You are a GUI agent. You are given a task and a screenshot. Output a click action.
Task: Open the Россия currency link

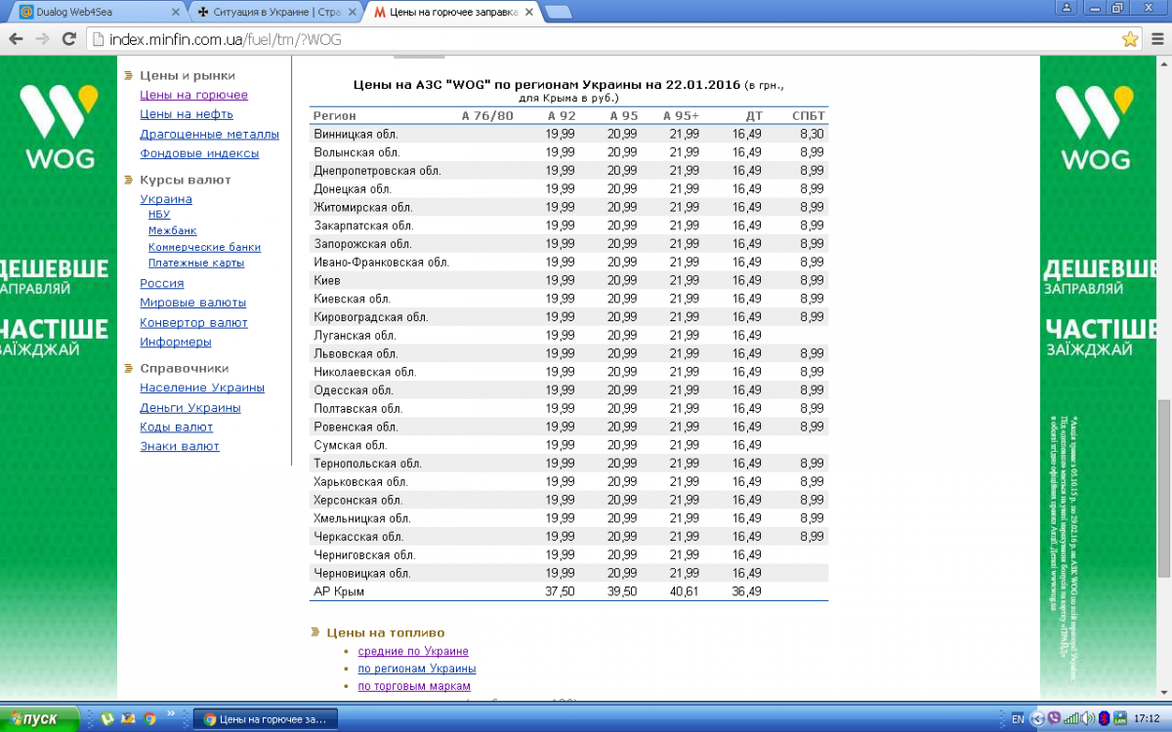point(162,283)
